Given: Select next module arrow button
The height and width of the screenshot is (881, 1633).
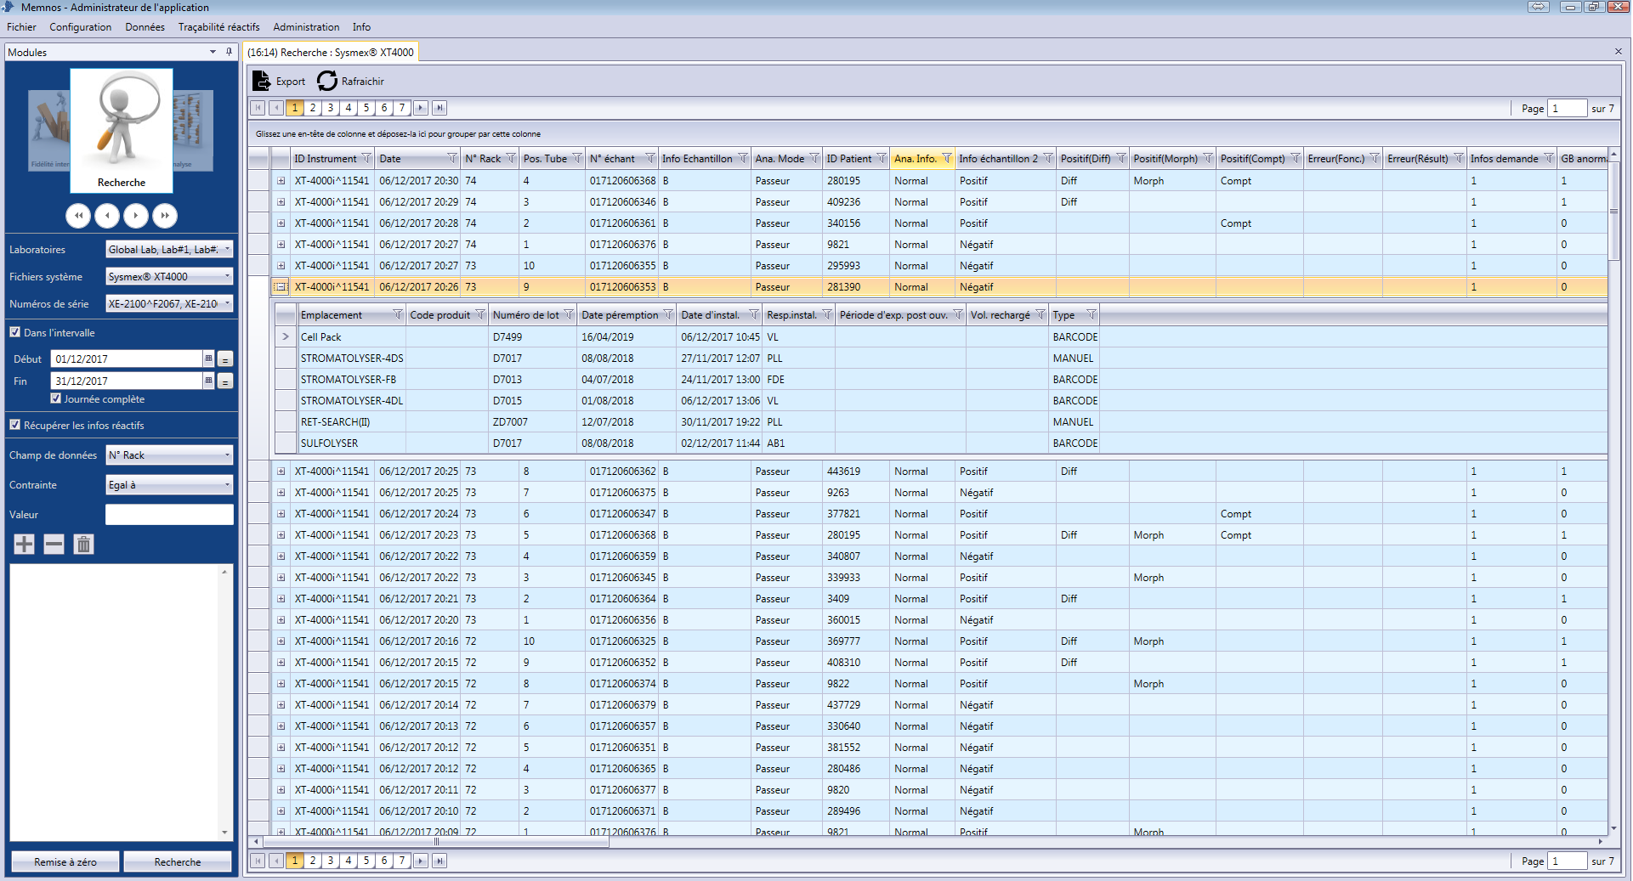Looking at the screenshot, I should pyautogui.click(x=136, y=216).
